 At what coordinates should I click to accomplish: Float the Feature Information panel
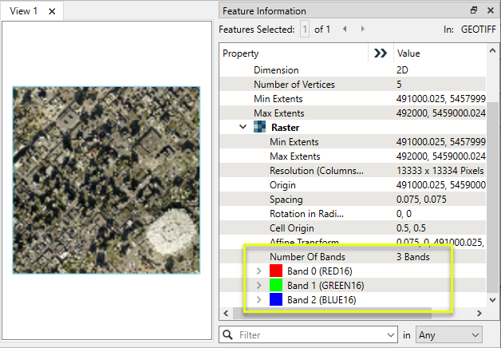[x=474, y=10]
